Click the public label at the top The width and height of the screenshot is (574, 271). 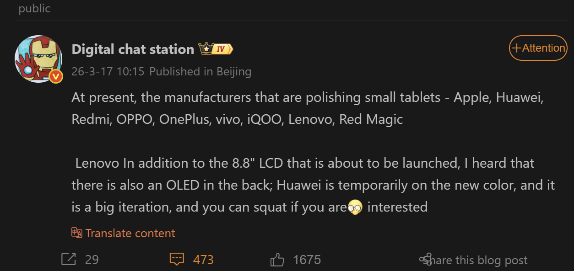(x=34, y=8)
